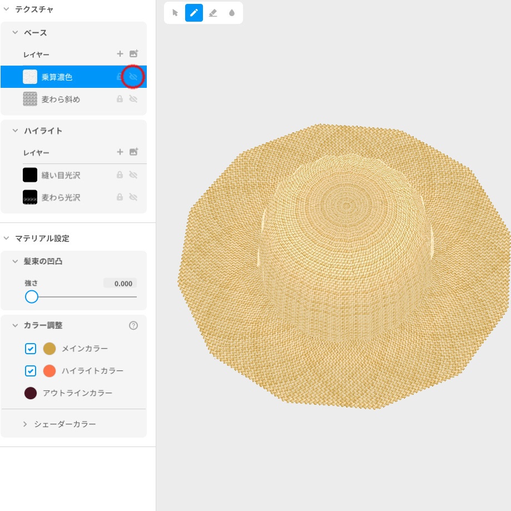Viewport: 511px width, 511px height.
Task: Click the 強さ label text
Action: click(31, 283)
